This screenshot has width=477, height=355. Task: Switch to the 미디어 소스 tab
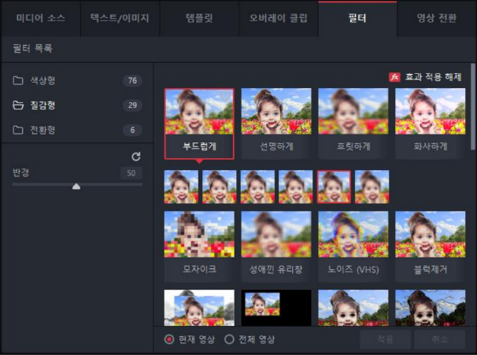click(40, 17)
